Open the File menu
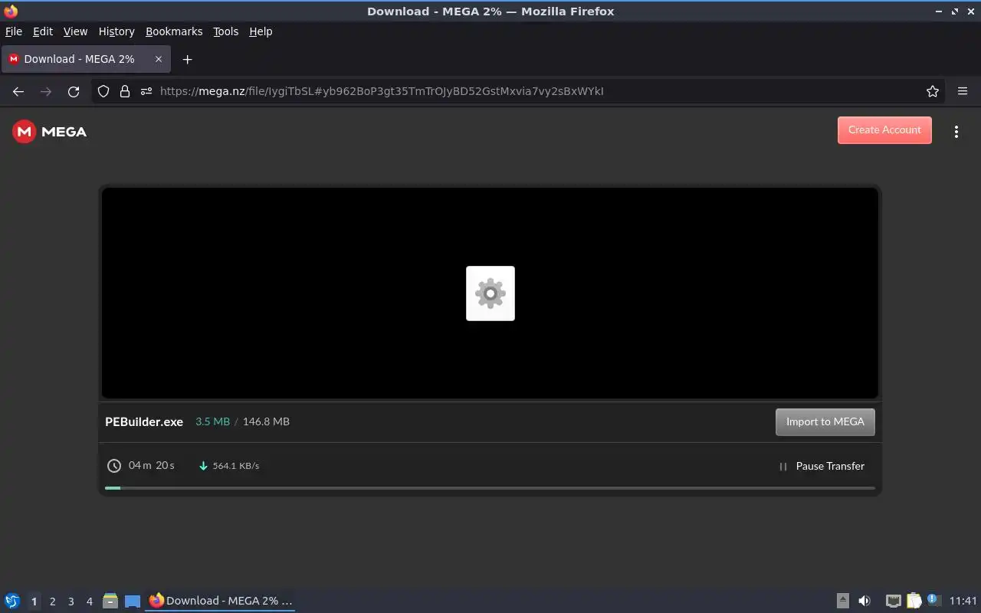This screenshot has height=613, width=981. click(x=14, y=31)
